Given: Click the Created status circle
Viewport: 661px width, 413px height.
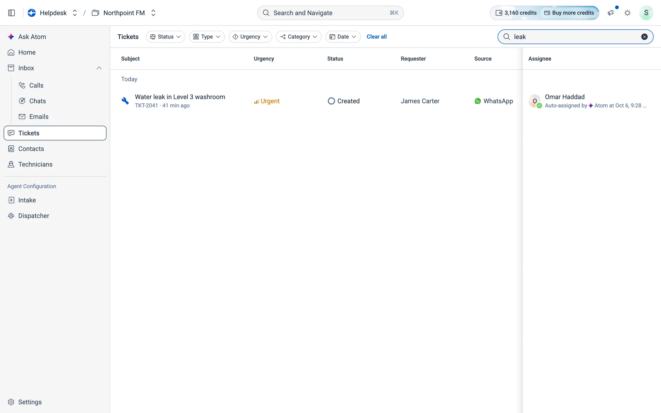Looking at the screenshot, I should (331, 101).
